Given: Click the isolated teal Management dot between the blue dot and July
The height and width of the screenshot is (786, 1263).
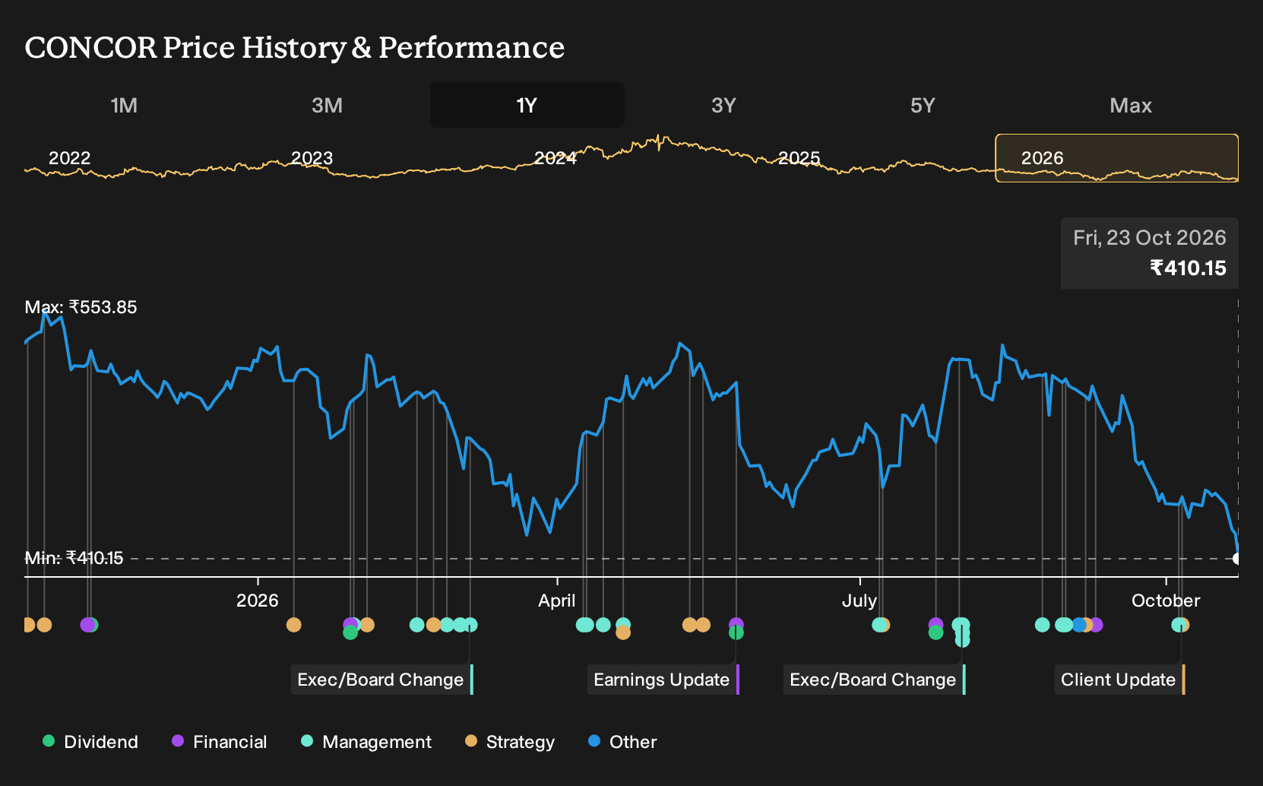Looking at the screenshot, I should tap(1042, 625).
